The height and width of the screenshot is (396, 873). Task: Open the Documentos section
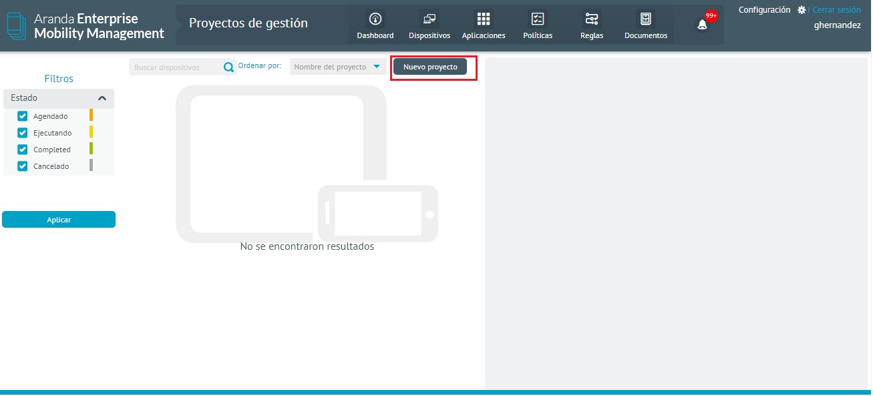[646, 25]
